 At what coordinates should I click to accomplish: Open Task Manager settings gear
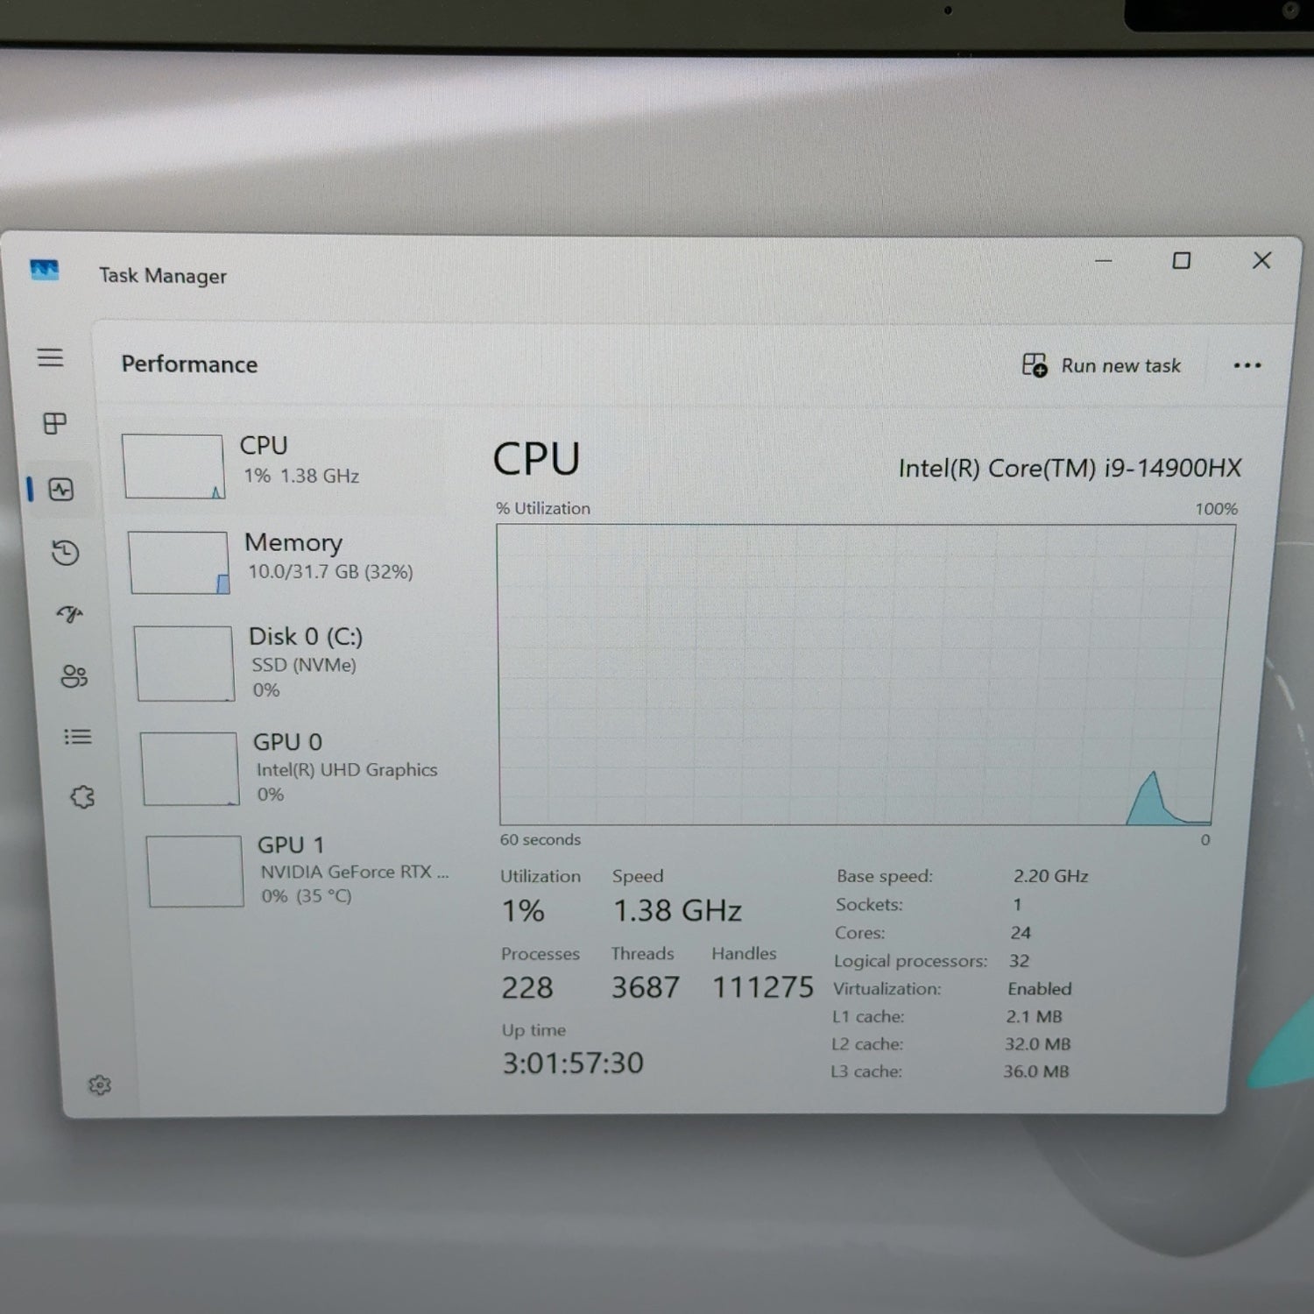(100, 1084)
